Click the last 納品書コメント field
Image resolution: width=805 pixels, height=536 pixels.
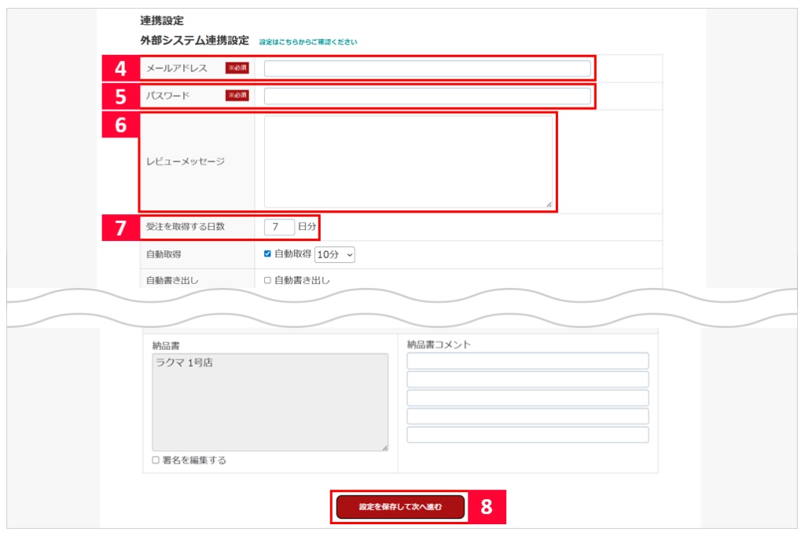[527, 435]
